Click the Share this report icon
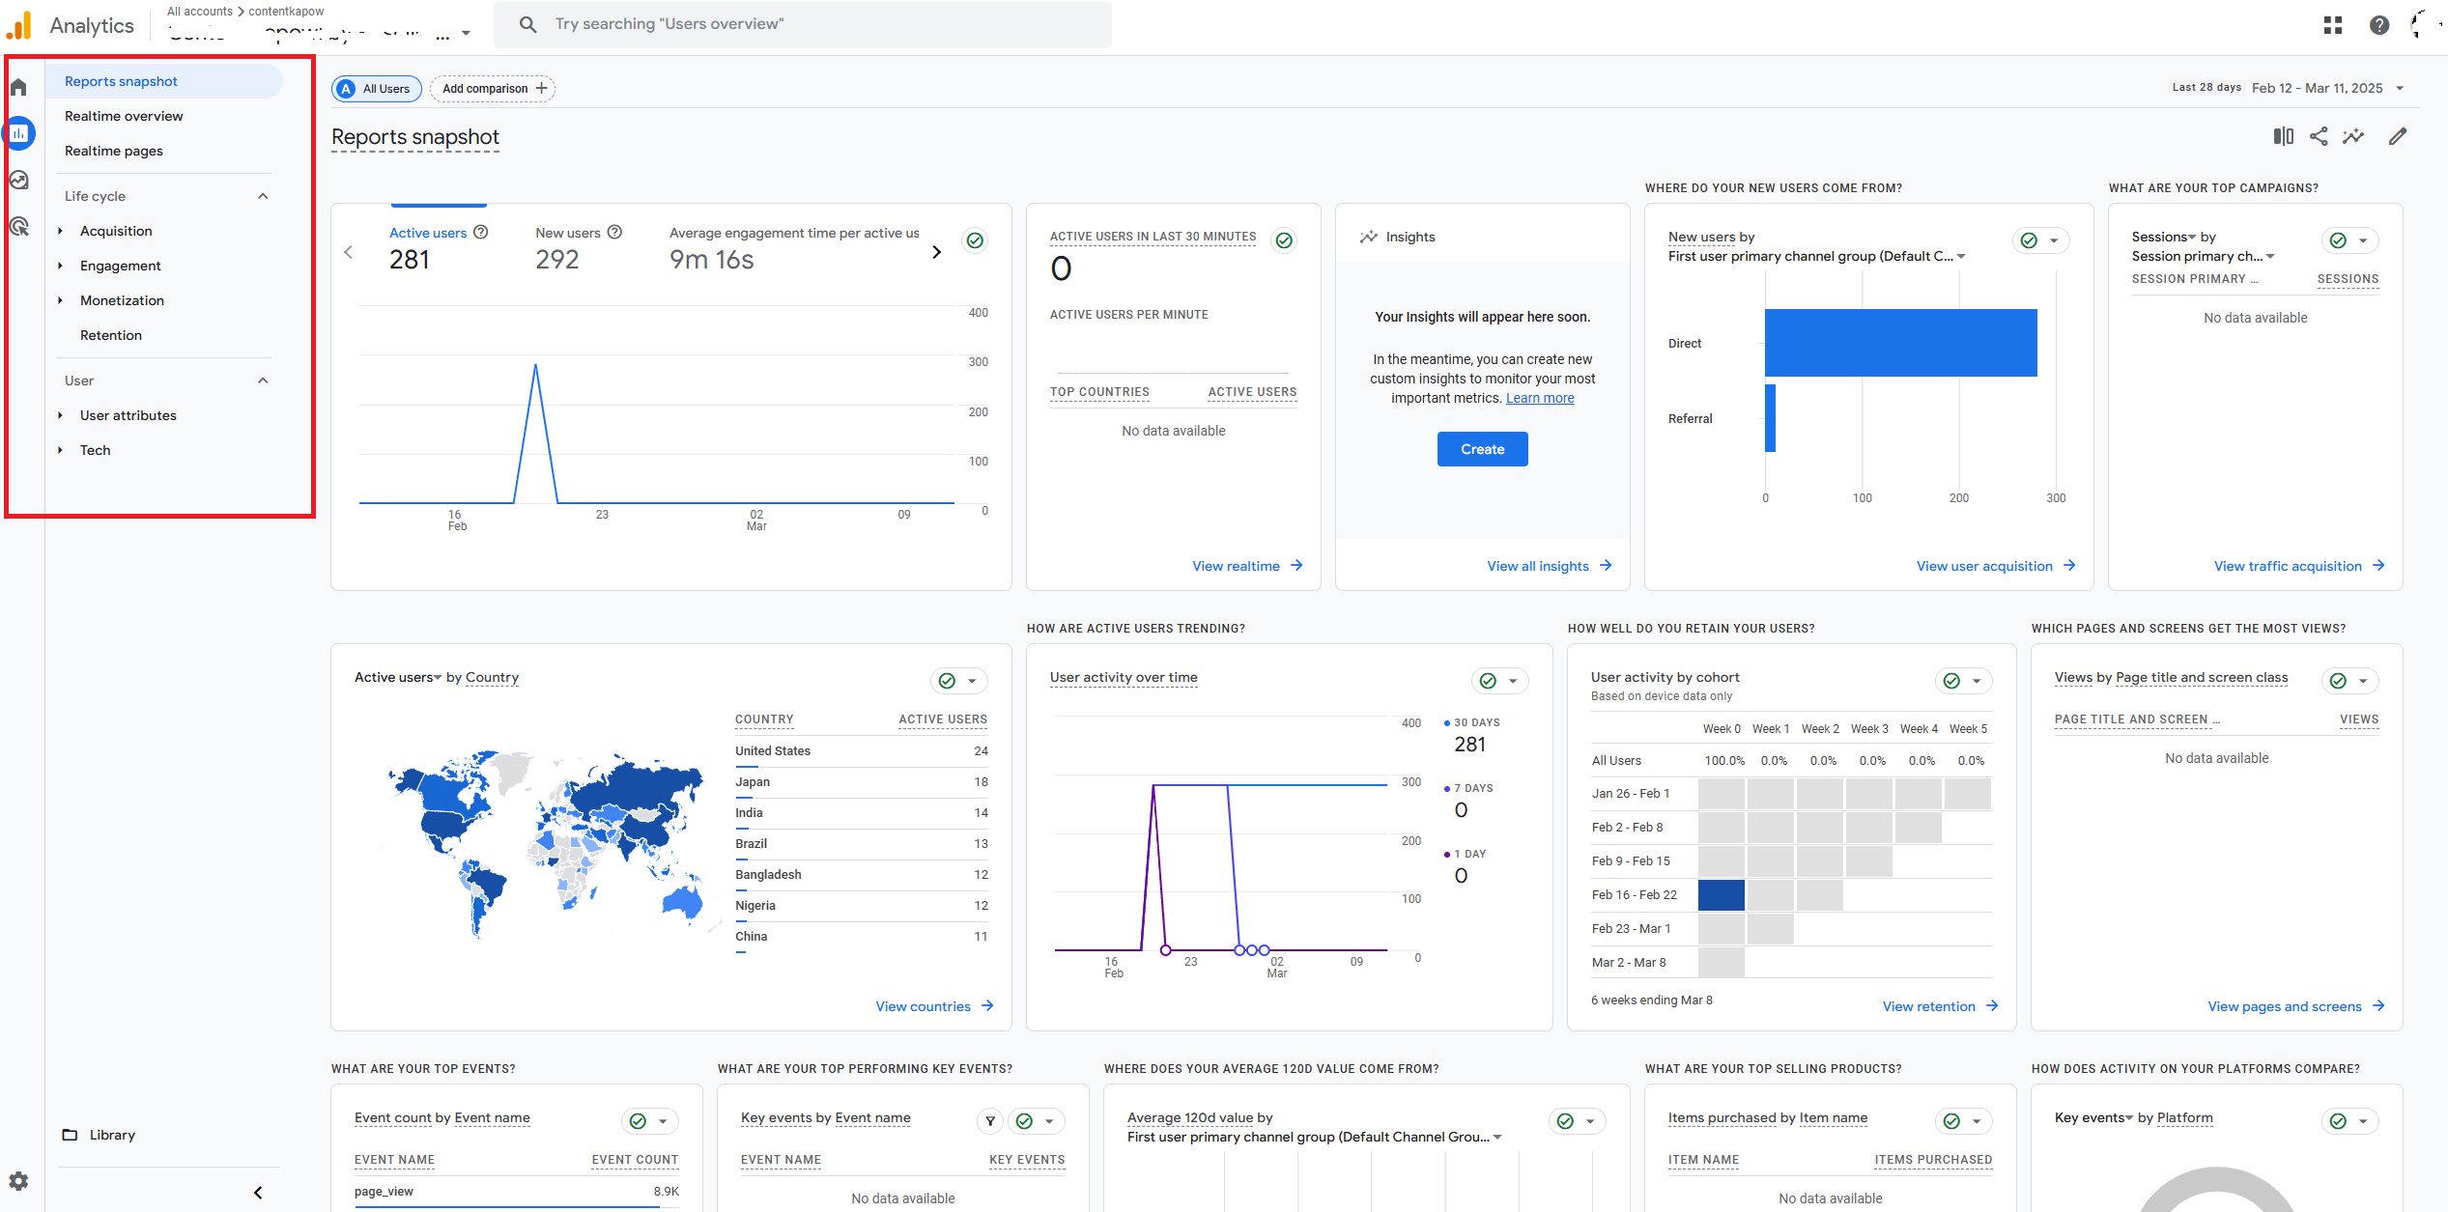The image size is (2448, 1212). (2319, 136)
